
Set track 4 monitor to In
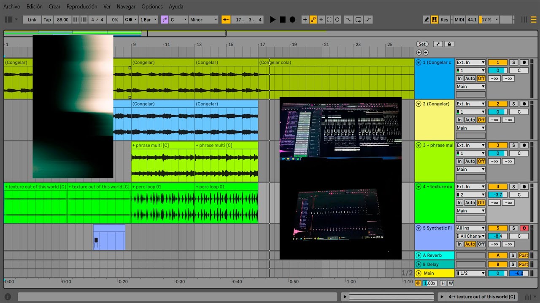point(459,203)
